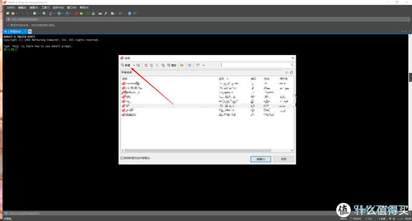Switch to the 1 本地Shell tab
Image resolution: width=412 pixels, height=221 pixels.
(x=15, y=31)
